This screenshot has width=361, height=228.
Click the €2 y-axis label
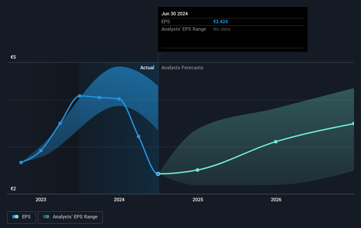13,189
